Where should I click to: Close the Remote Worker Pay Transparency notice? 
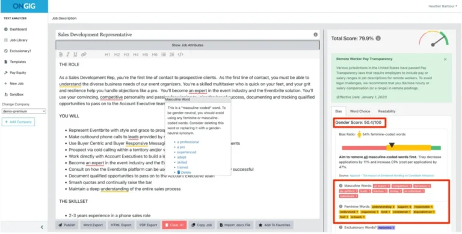[445, 59]
